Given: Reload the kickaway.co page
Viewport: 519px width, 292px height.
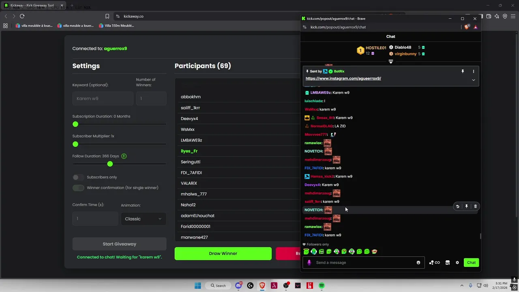Looking at the screenshot, I should point(22,16).
